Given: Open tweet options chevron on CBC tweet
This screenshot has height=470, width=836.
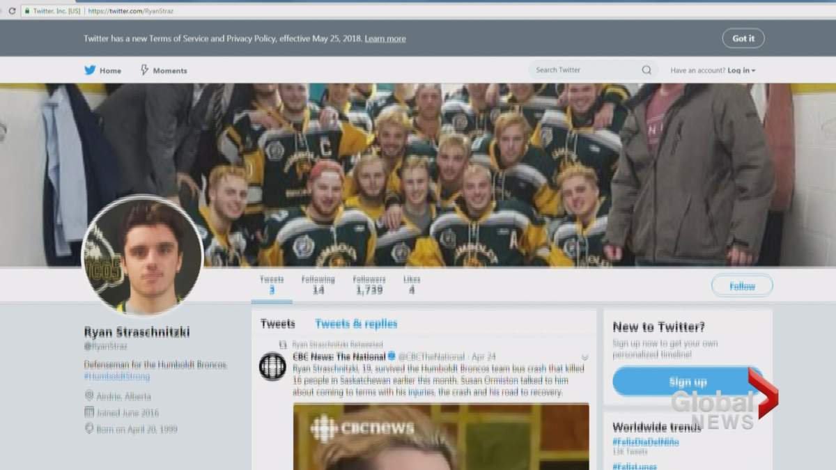Looking at the screenshot, I should click(585, 357).
